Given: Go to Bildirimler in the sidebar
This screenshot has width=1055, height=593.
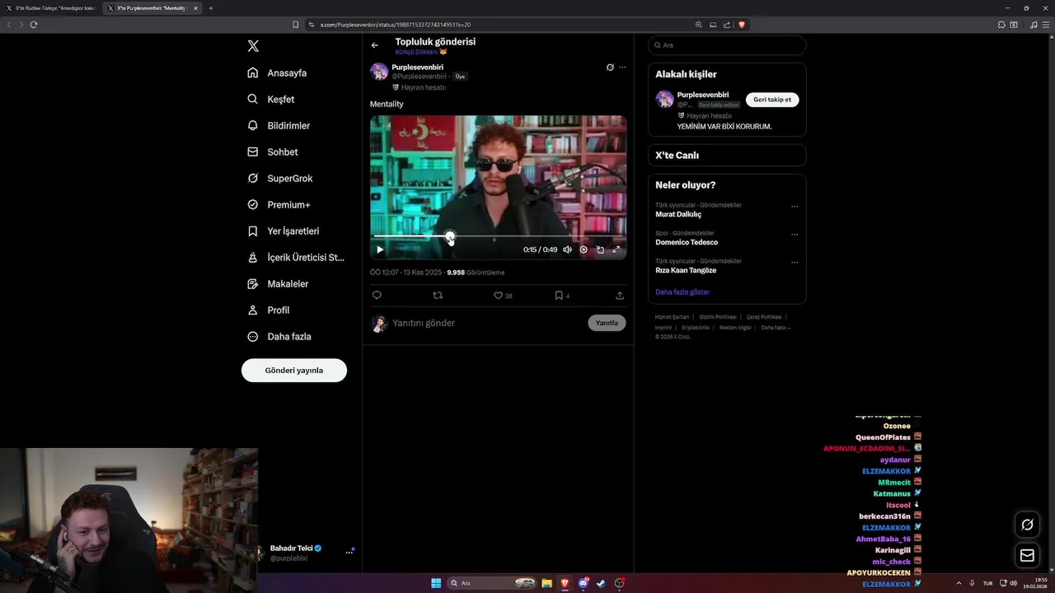Looking at the screenshot, I should tap(279, 125).
